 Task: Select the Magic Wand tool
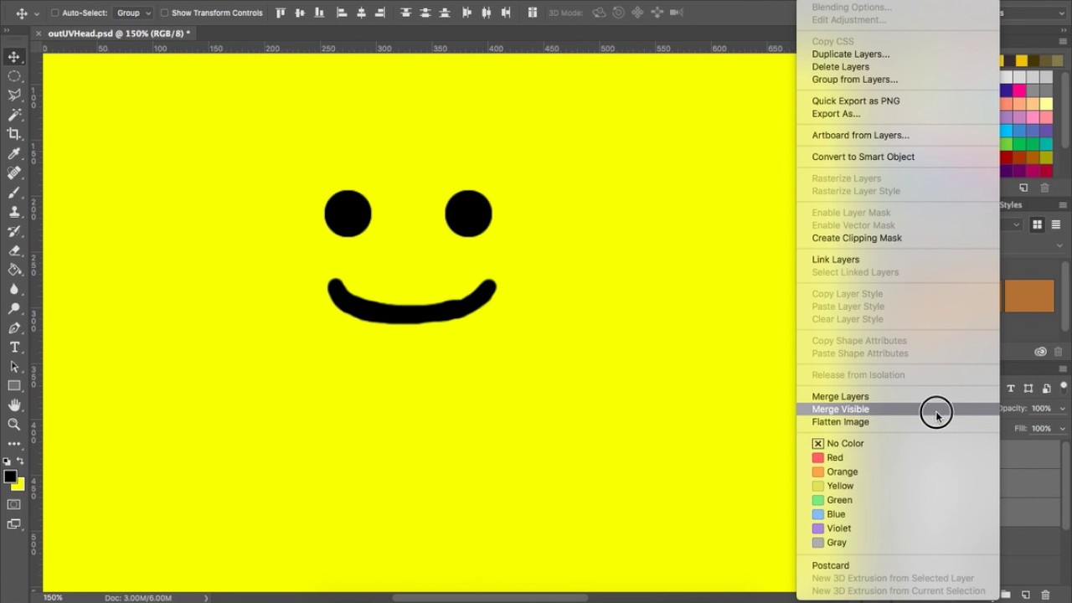pos(14,115)
